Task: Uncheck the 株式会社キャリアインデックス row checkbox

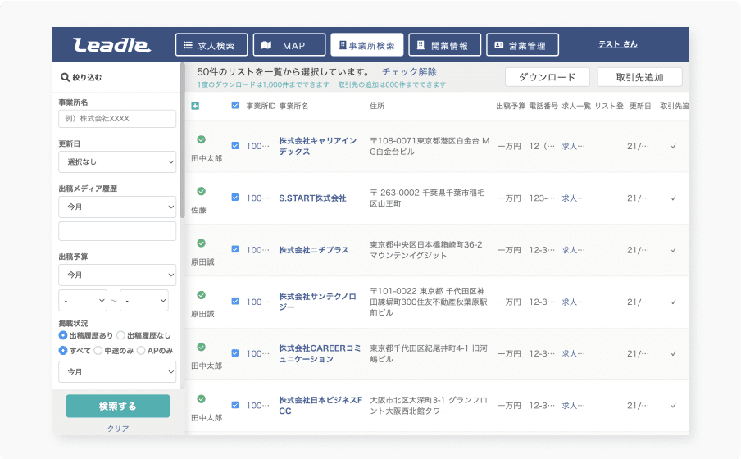Action: click(x=235, y=146)
